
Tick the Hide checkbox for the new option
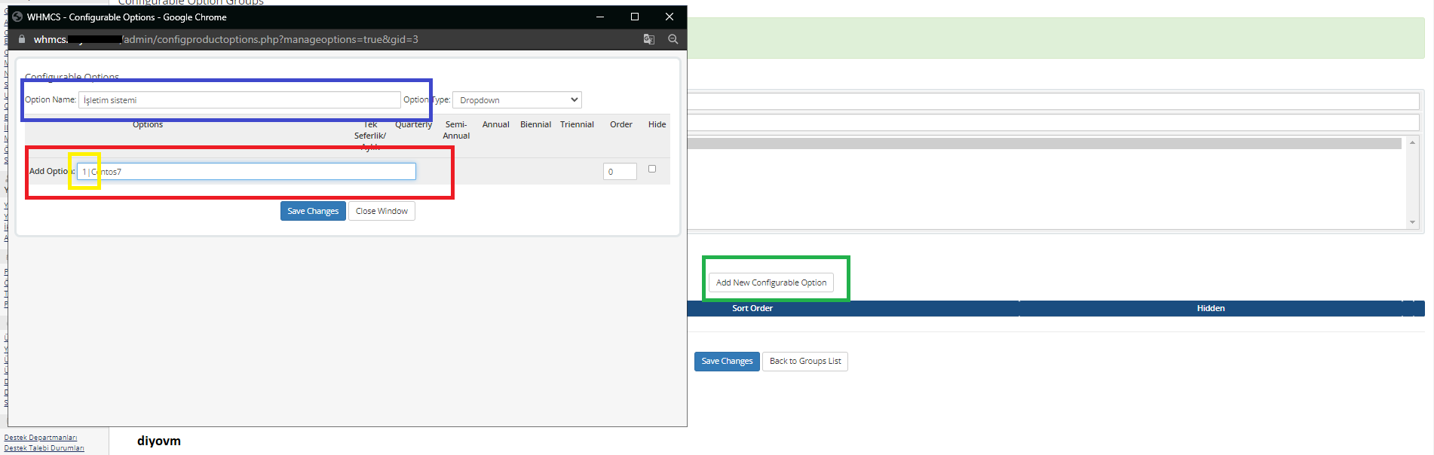coord(652,169)
